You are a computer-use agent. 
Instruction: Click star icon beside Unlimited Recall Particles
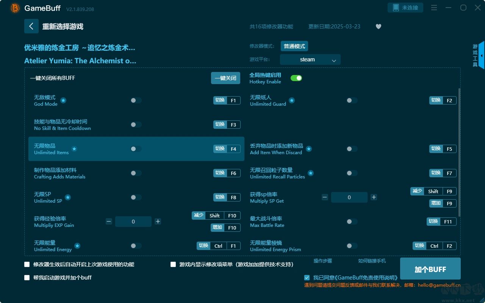(x=311, y=173)
